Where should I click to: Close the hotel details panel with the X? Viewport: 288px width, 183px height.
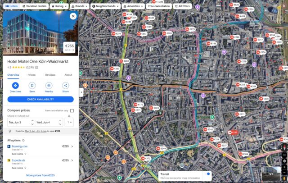73,16
